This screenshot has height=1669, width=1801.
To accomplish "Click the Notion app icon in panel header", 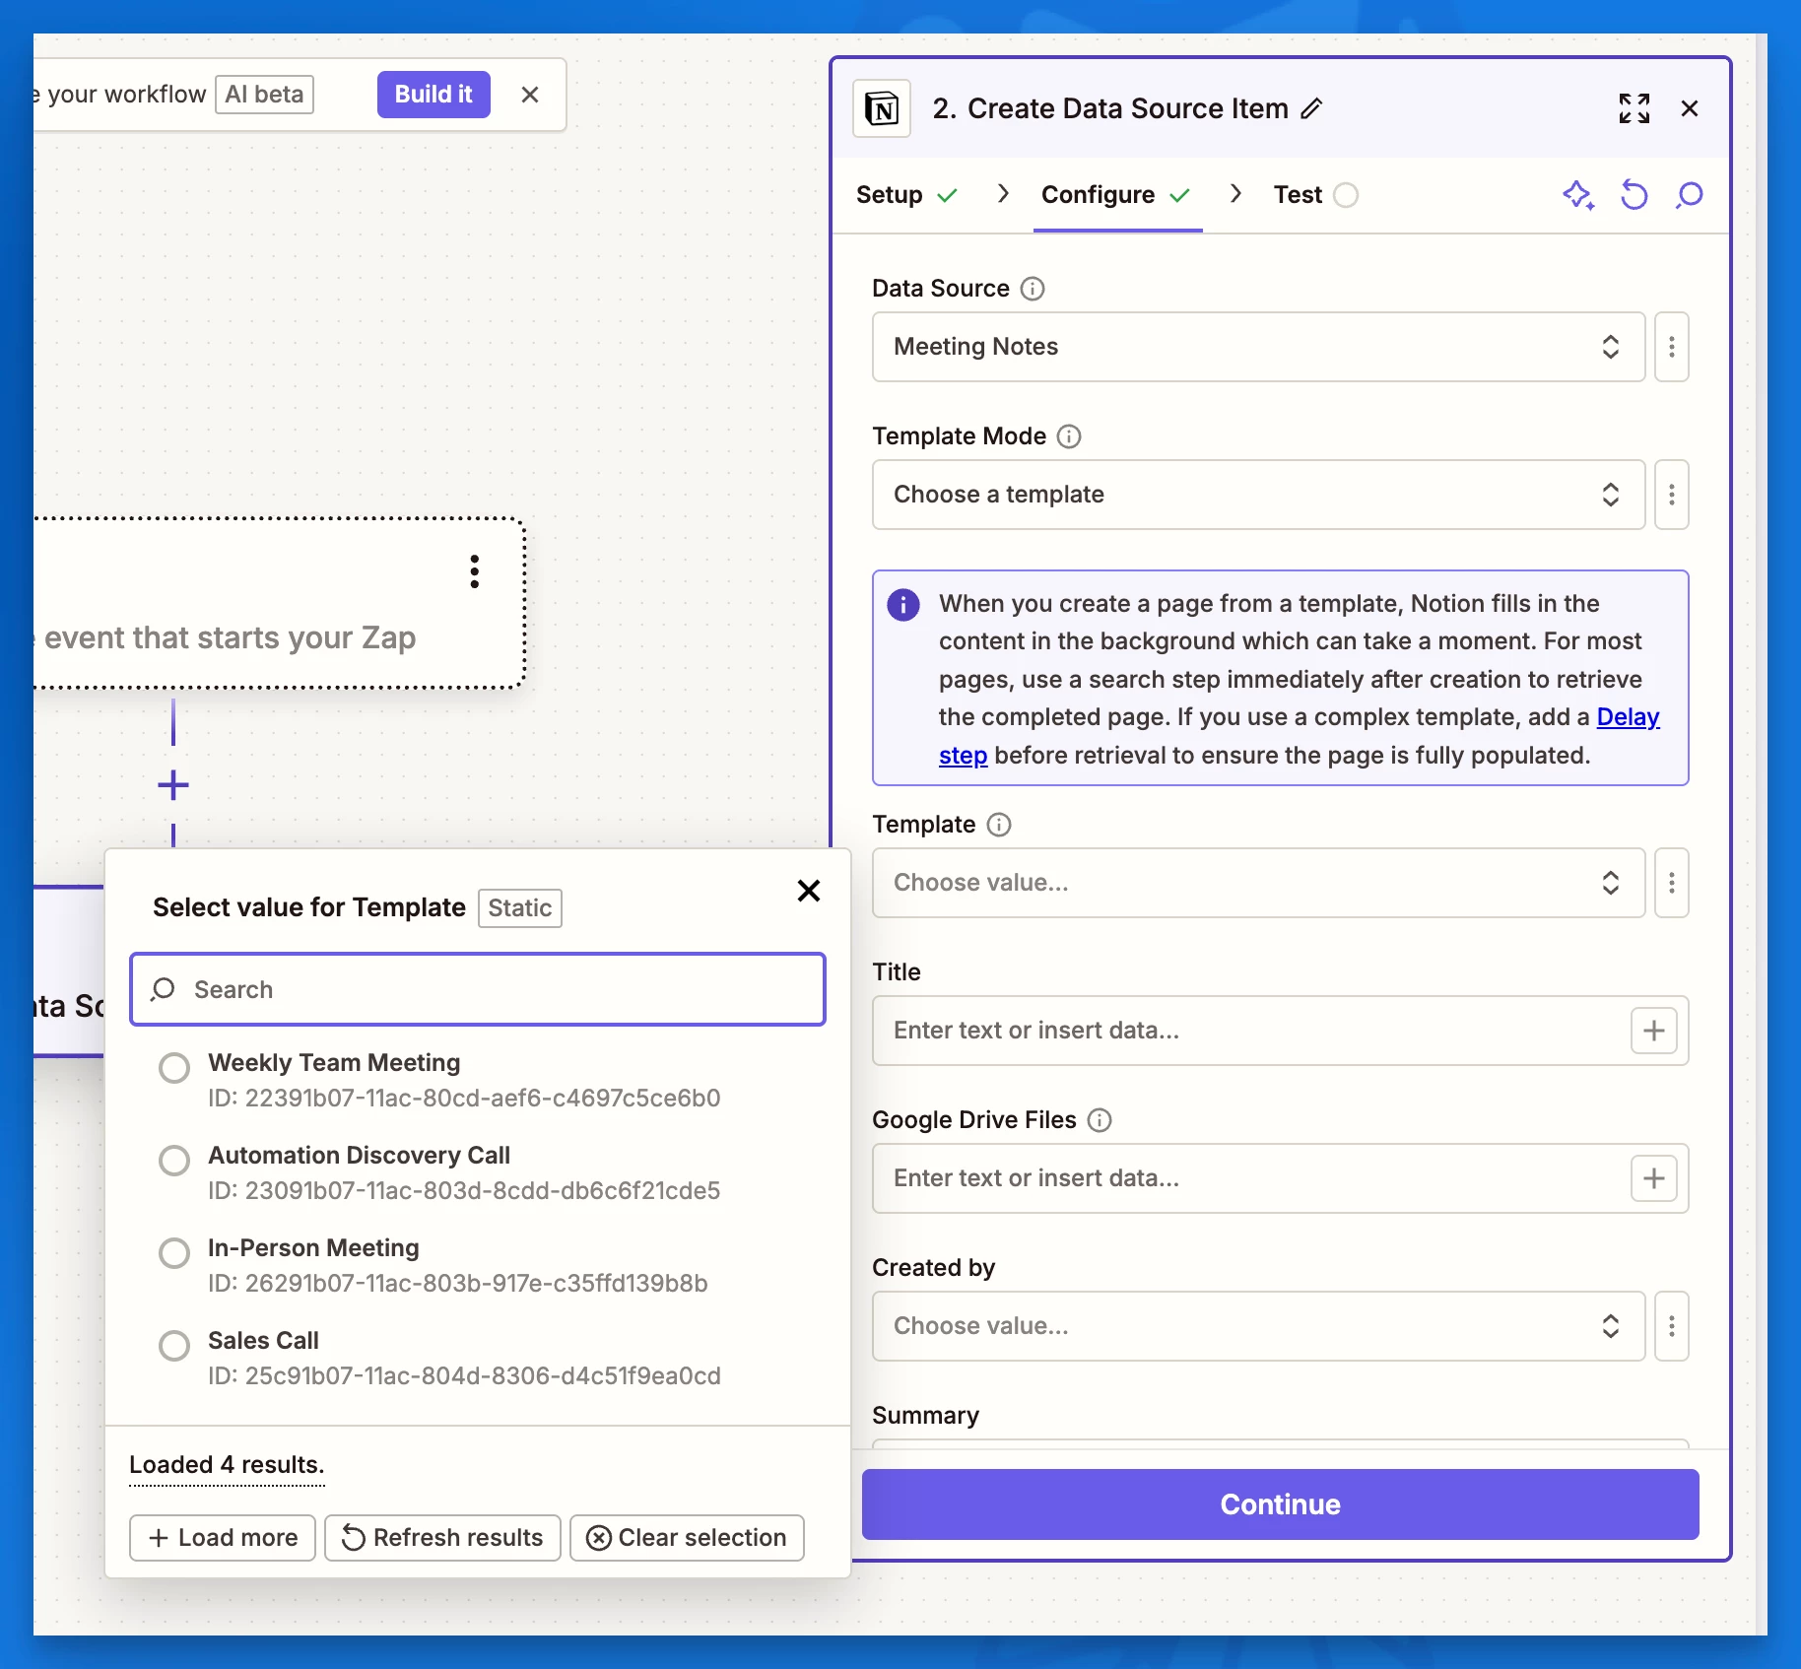I will (x=881, y=108).
